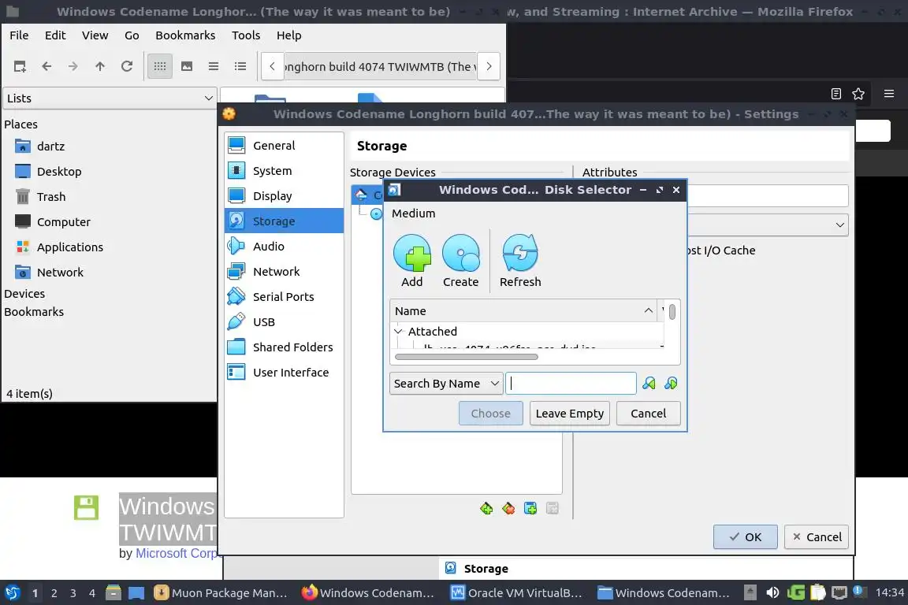Screen dimensions: 908x605
Task: Open Serial Ports settings category
Action: 284,296
